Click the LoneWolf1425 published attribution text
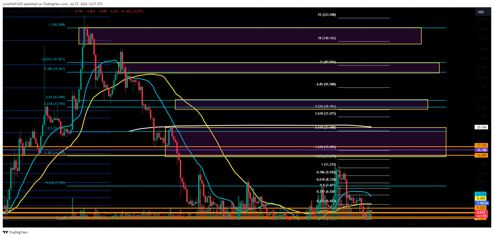The height and width of the screenshot is (237, 494). pos(53,4)
